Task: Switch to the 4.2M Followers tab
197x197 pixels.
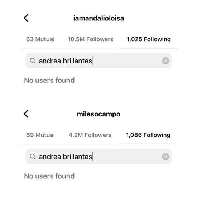Action: pyautogui.click(x=90, y=135)
